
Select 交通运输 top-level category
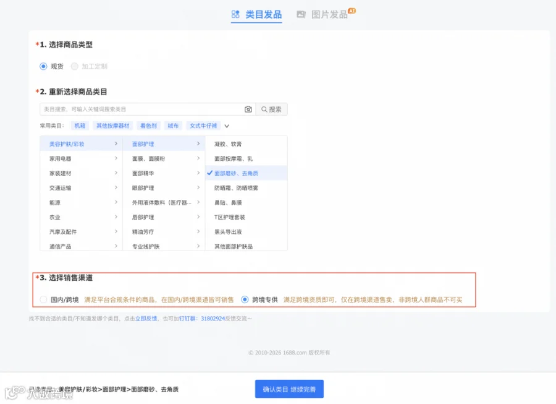tap(81, 188)
